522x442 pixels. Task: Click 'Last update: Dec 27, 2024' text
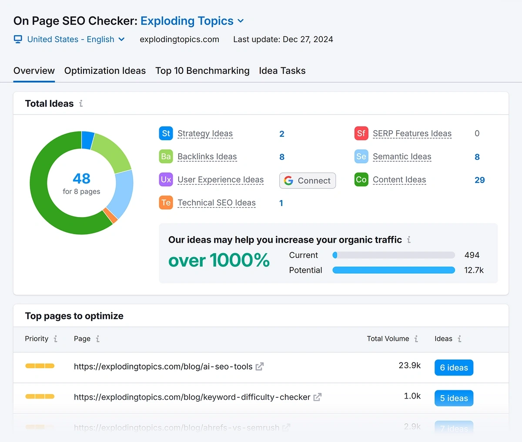click(283, 40)
